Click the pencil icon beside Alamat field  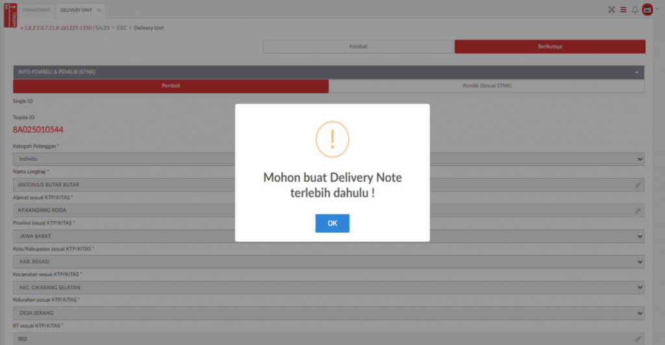pos(638,211)
